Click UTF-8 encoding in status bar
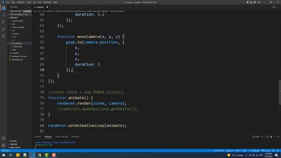This screenshot has height=158, width=281. click(x=238, y=151)
